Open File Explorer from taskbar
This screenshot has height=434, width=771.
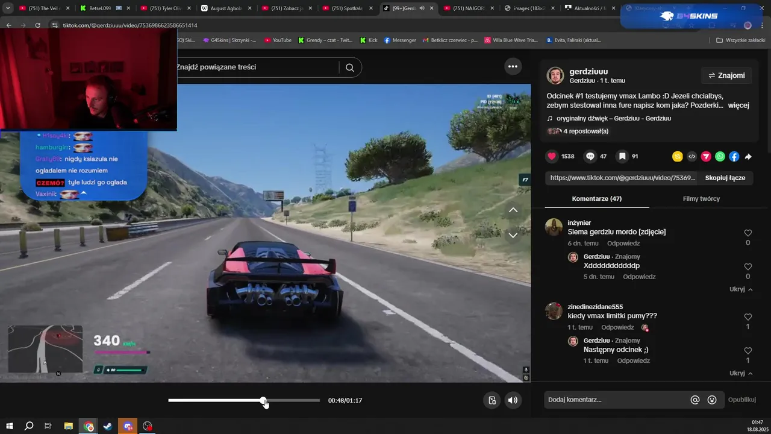(69, 426)
